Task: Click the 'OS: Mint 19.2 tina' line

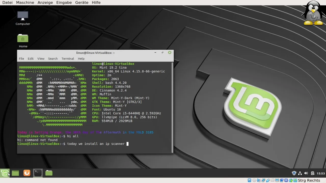Action: [109, 68]
